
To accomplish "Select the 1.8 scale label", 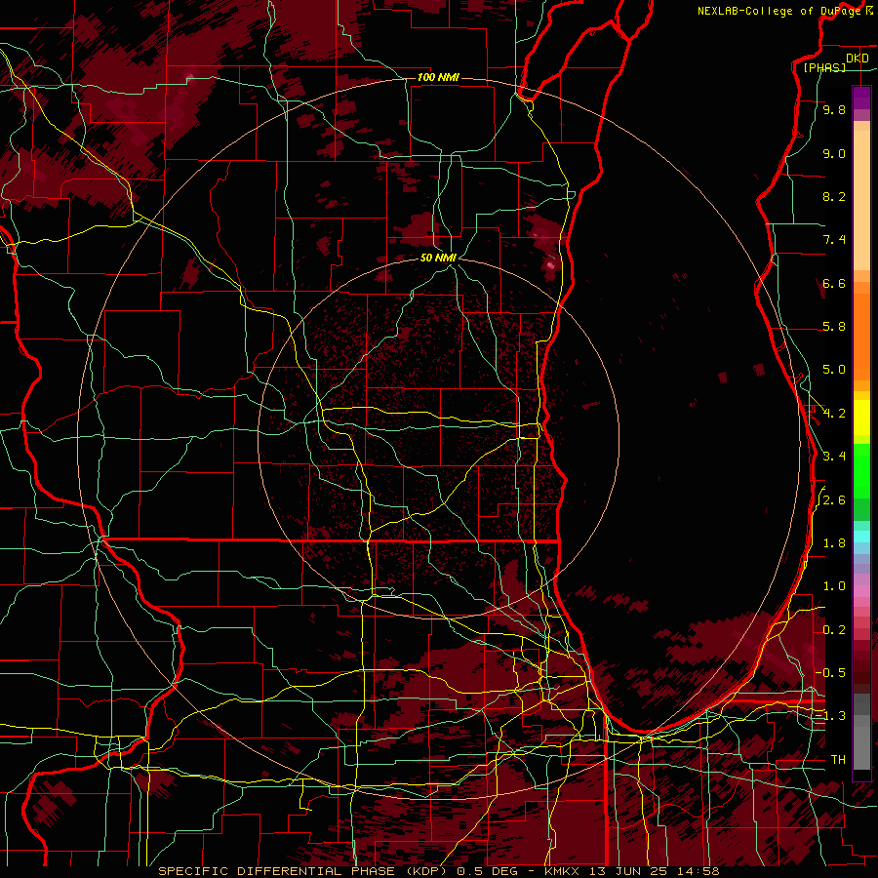I will tap(834, 543).
